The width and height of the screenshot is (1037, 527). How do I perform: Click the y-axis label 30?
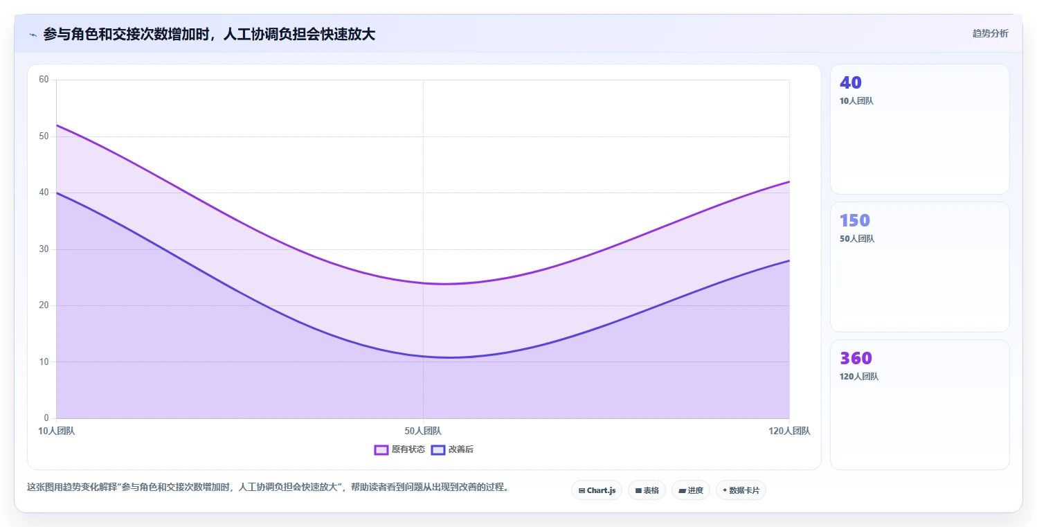pyautogui.click(x=44, y=249)
